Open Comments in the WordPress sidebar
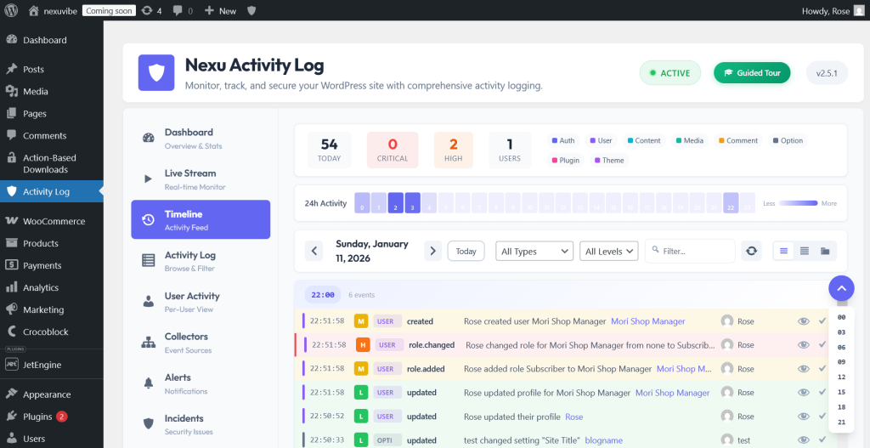This screenshot has width=870, height=448. (x=52, y=136)
